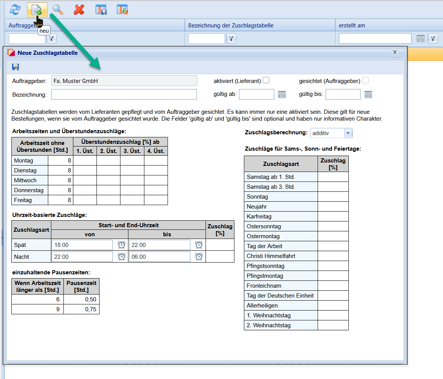Create a new Zuschlagstabelle with the 'neu' icon
This screenshot has height=379, width=443.
[x=37, y=10]
